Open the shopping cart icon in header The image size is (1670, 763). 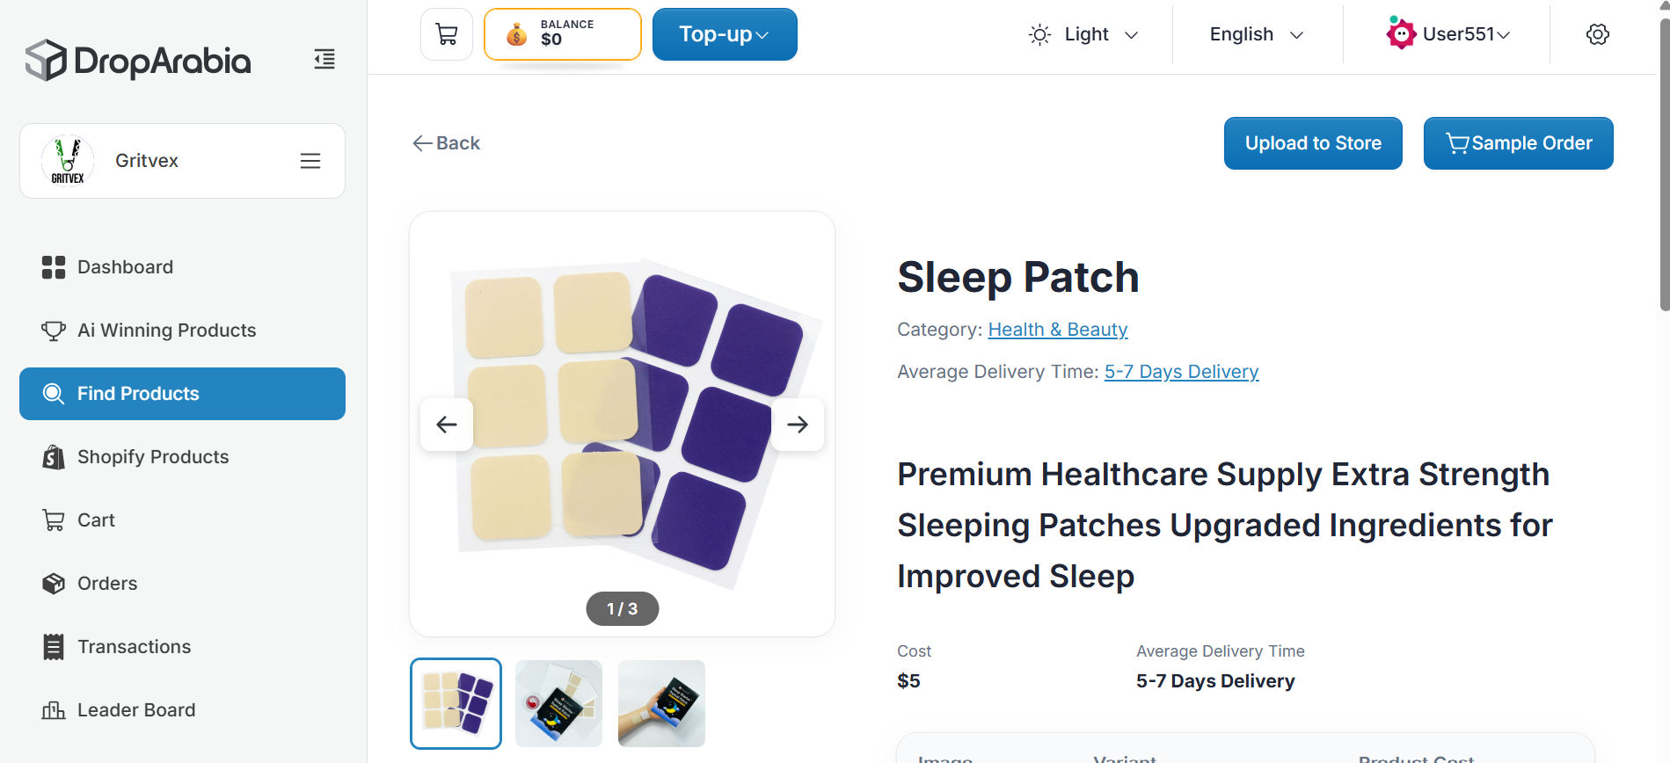(x=447, y=34)
